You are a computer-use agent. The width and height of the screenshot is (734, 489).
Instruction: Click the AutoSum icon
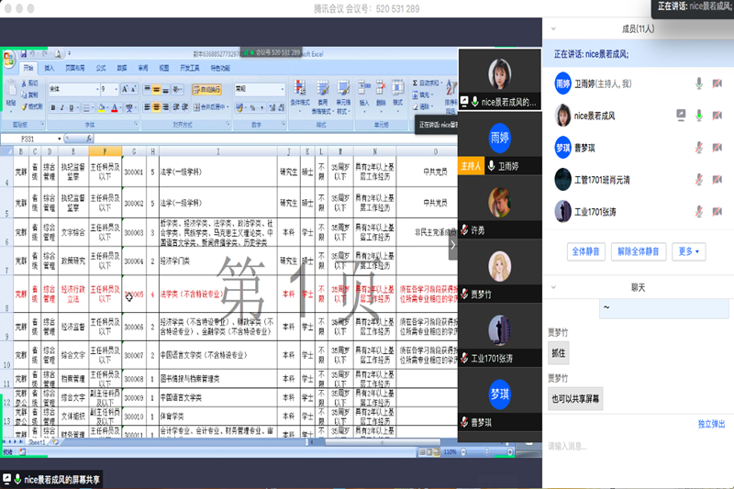coord(416,81)
